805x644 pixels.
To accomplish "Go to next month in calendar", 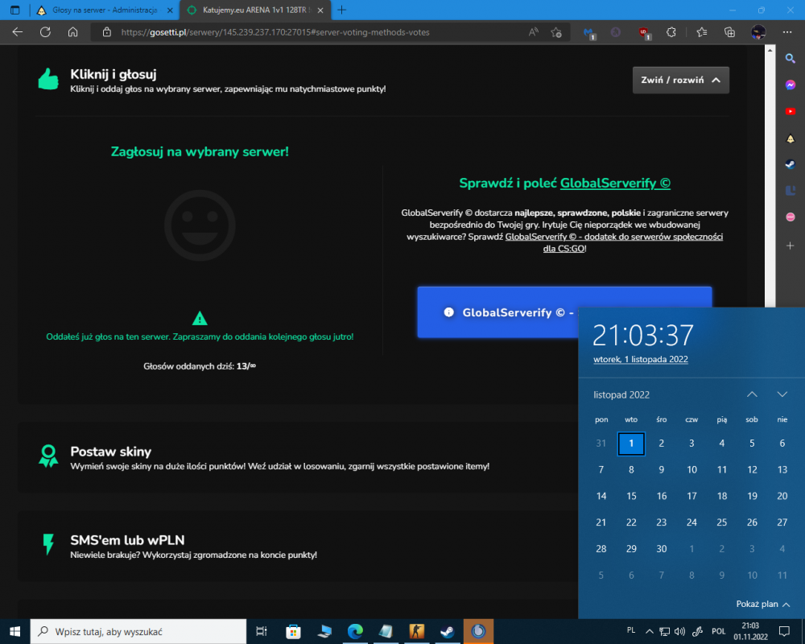I will [782, 394].
